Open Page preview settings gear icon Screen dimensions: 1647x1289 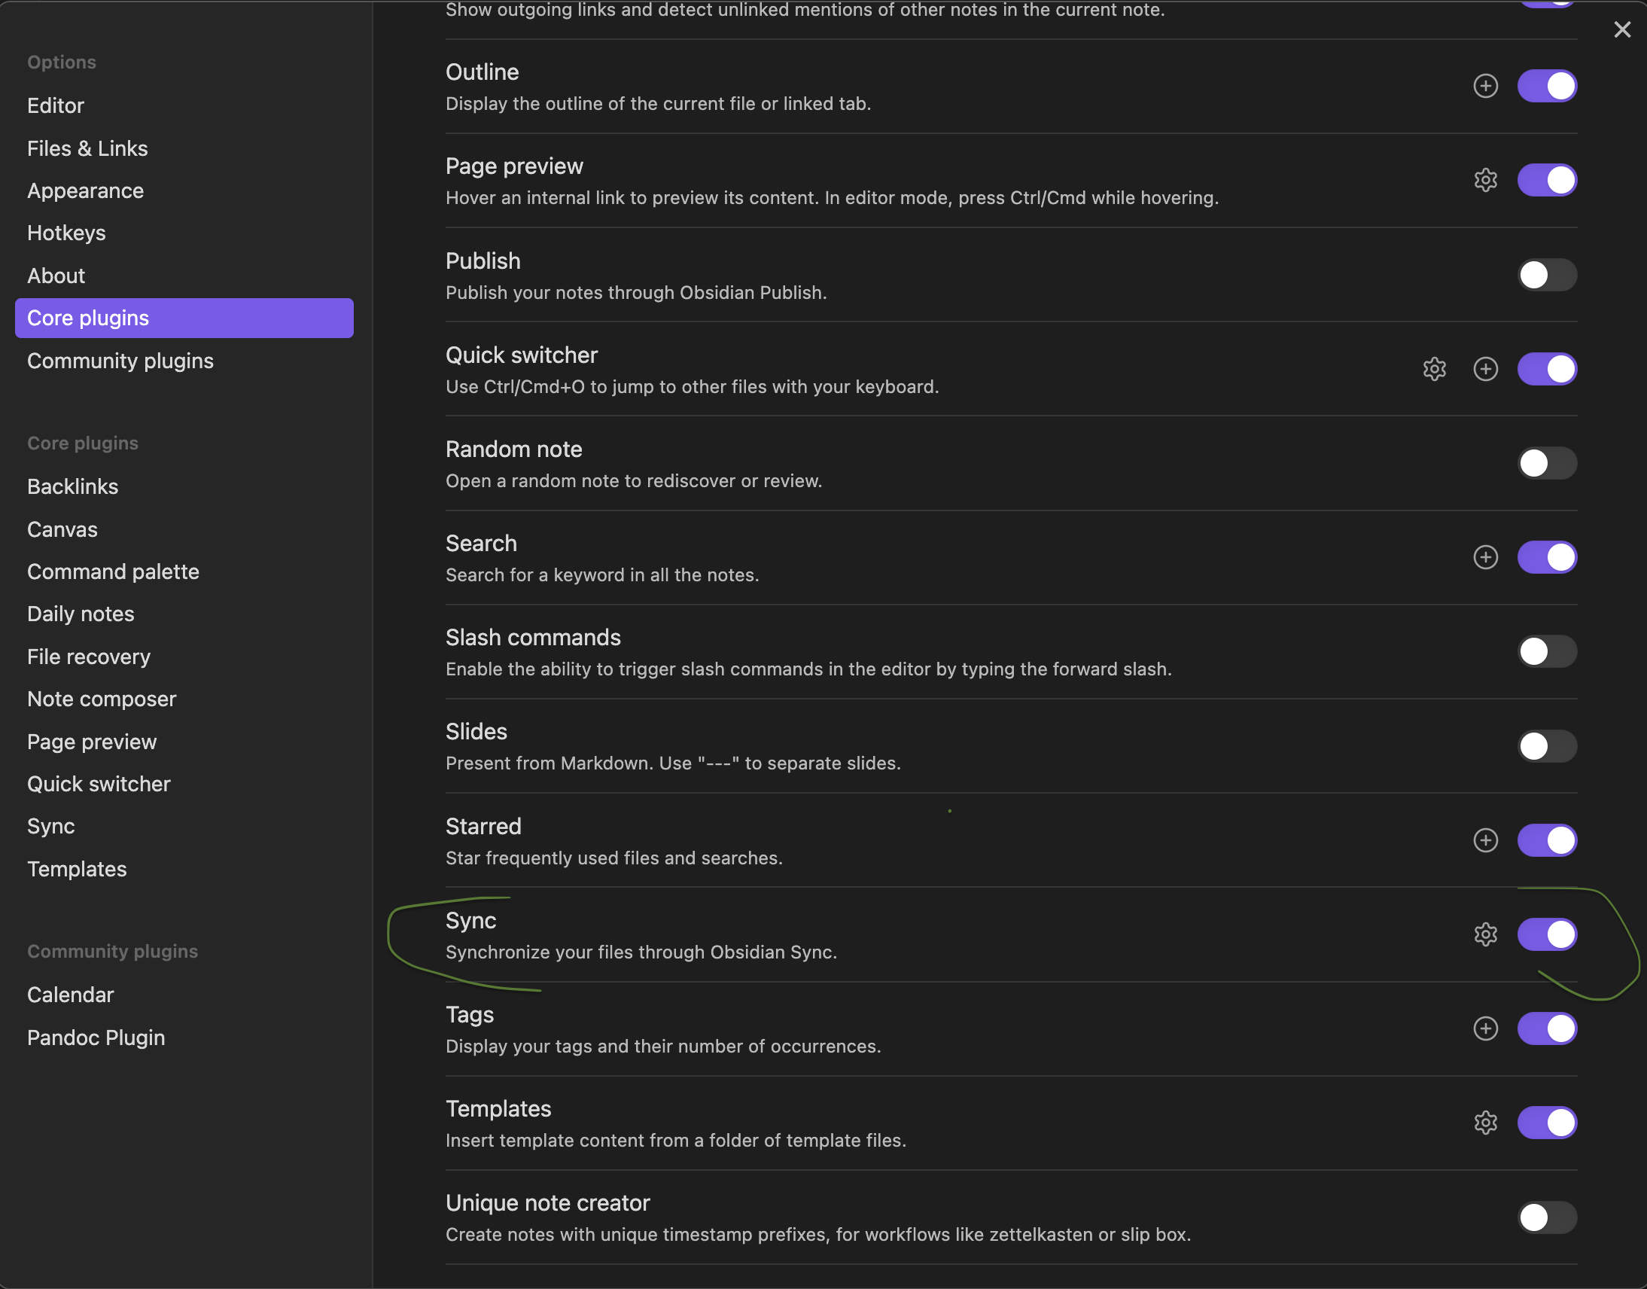[x=1485, y=181]
